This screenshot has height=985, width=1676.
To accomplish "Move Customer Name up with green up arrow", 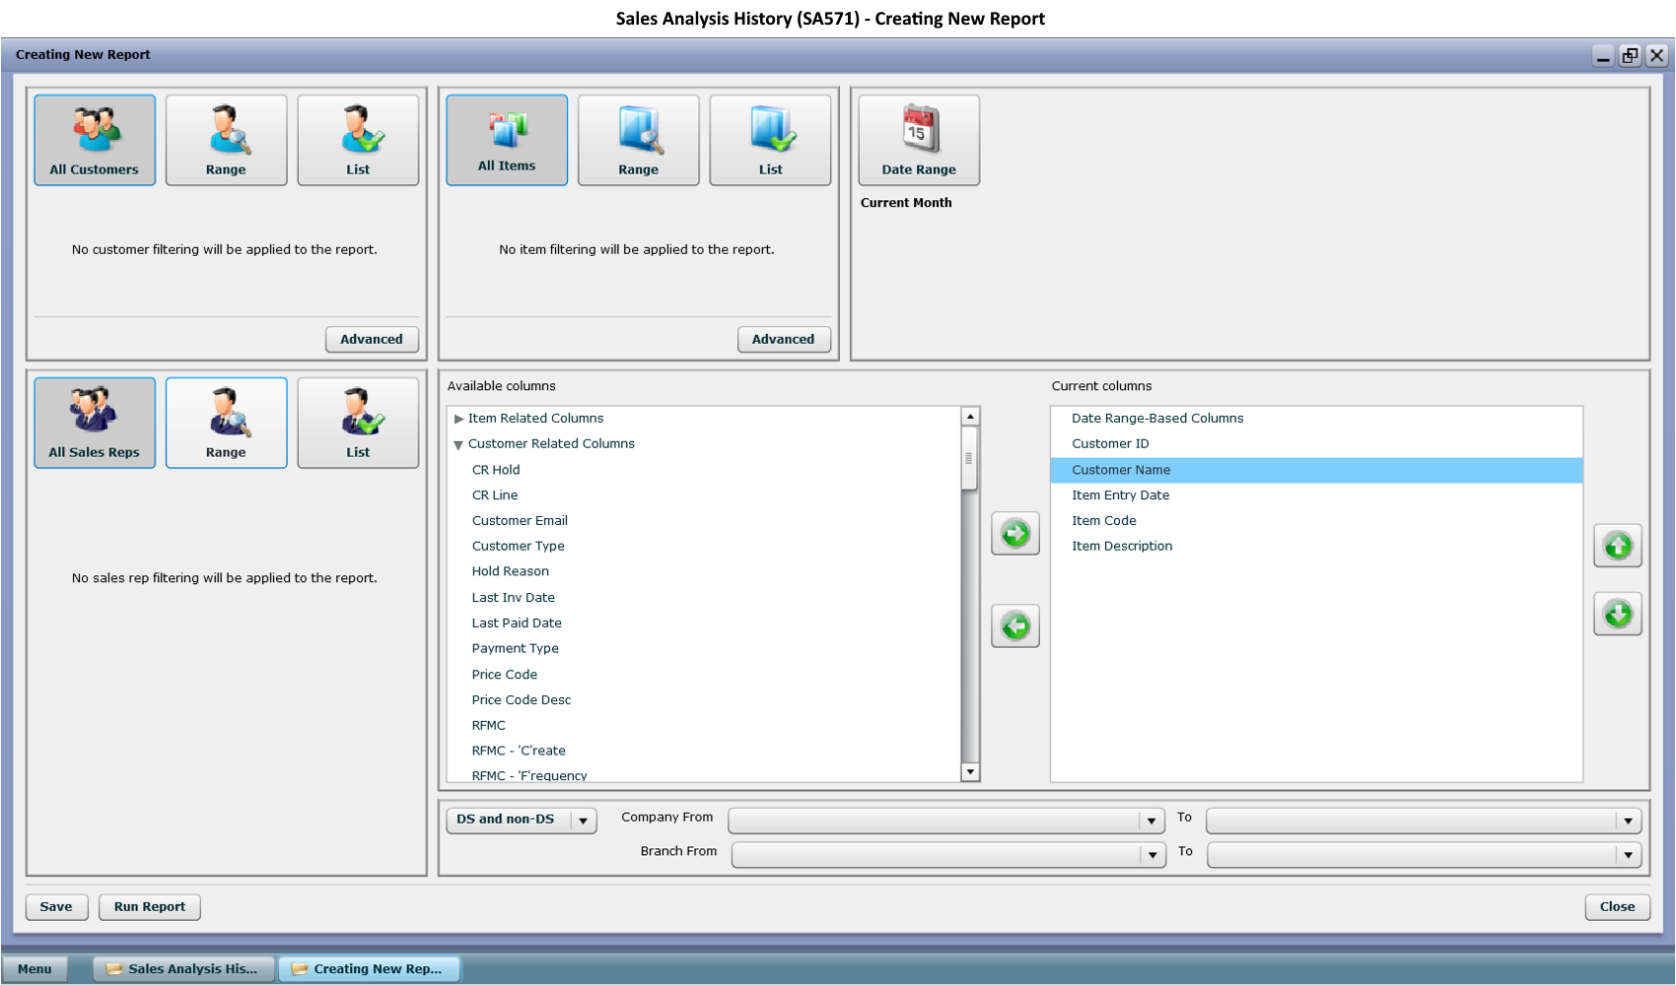I will click(x=1617, y=546).
